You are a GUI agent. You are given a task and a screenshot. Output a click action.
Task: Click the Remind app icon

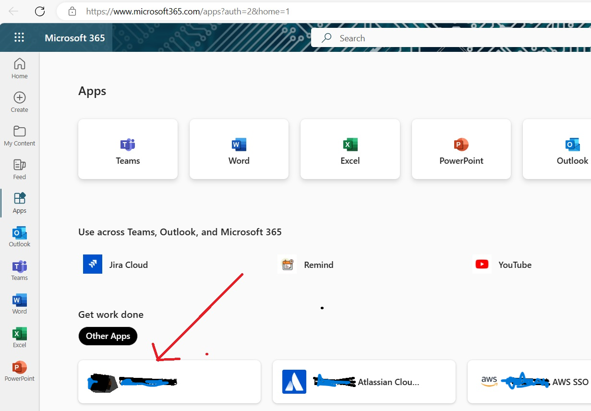coord(287,265)
